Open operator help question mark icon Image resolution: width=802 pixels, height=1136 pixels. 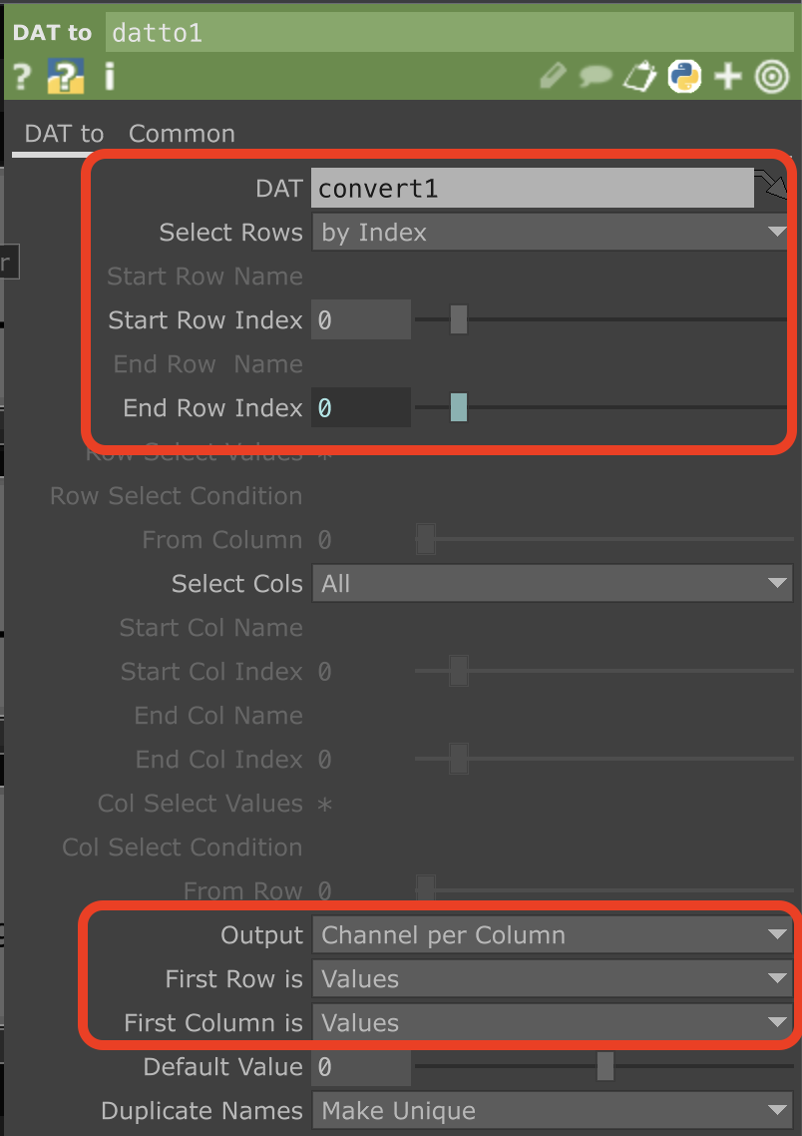click(x=22, y=77)
